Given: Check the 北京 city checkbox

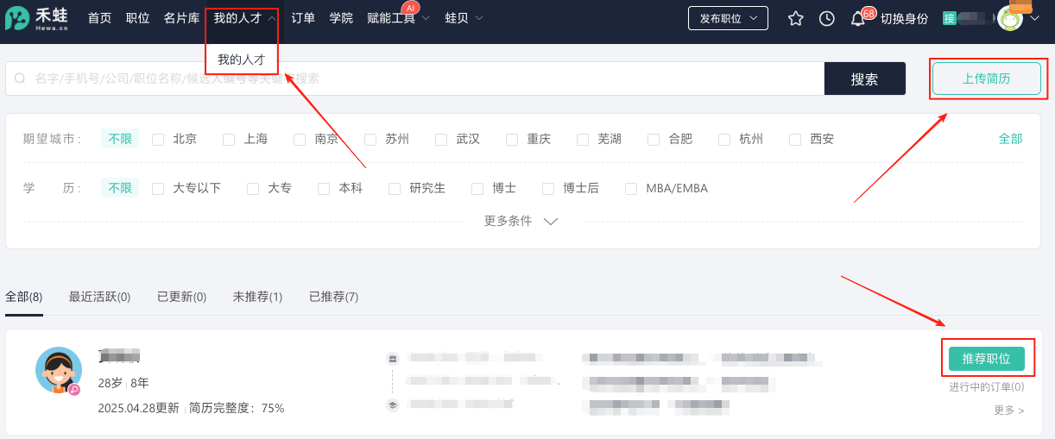Looking at the screenshot, I should [158, 139].
